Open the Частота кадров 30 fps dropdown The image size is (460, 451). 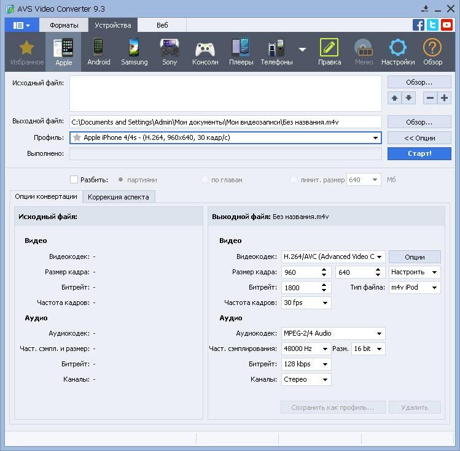[x=306, y=303]
